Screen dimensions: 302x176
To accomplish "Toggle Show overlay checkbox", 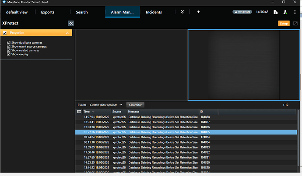I will [8, 54].
